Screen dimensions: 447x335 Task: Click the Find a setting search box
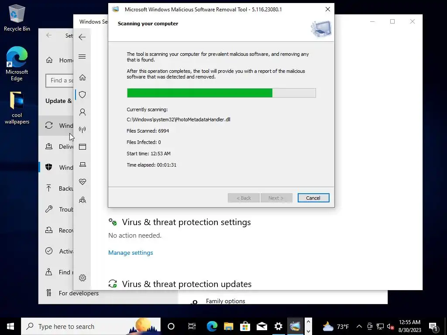[x=59, y=81]
